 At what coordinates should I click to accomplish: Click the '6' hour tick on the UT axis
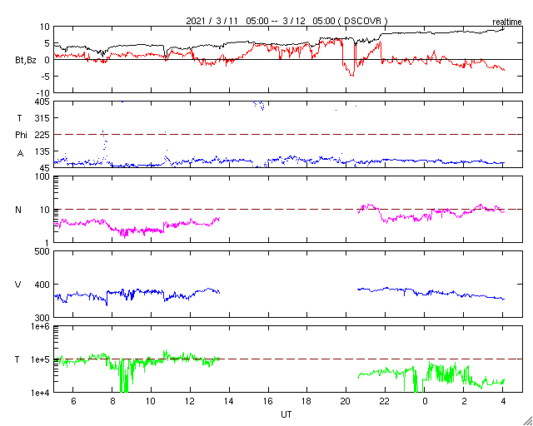click(73, 401)
